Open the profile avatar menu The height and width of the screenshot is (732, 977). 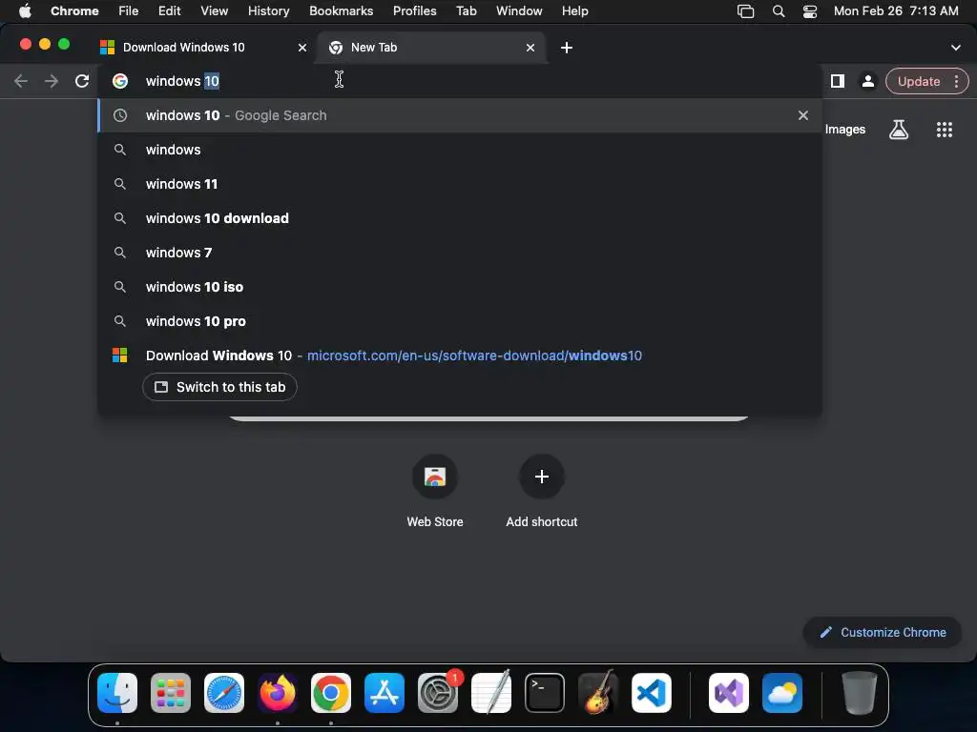pyautogui.click(x=867, y=81)
